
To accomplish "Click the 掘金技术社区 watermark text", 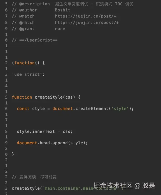I will (113, 186).
